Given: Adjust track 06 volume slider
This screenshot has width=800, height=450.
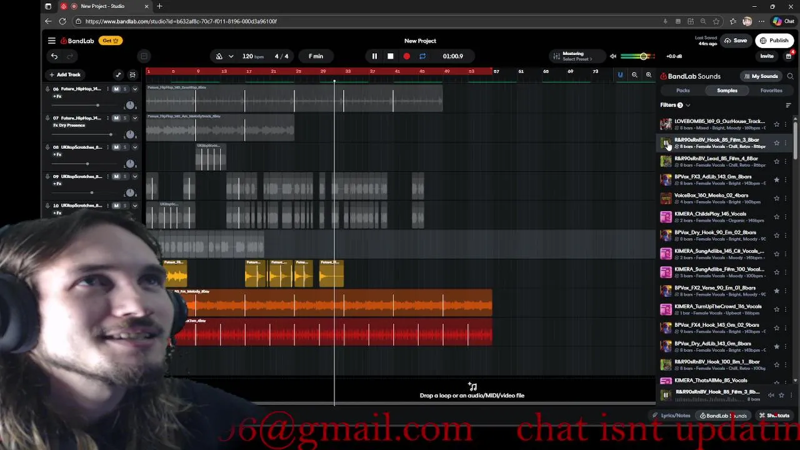Looking at the screenshot, I should pyautogui.click(x=97, y=105).
